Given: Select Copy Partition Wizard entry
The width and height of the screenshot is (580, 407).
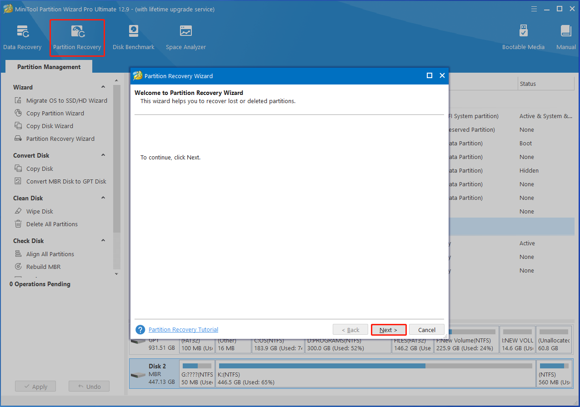Looking at the screenshot, I should (x=55, y=113).
